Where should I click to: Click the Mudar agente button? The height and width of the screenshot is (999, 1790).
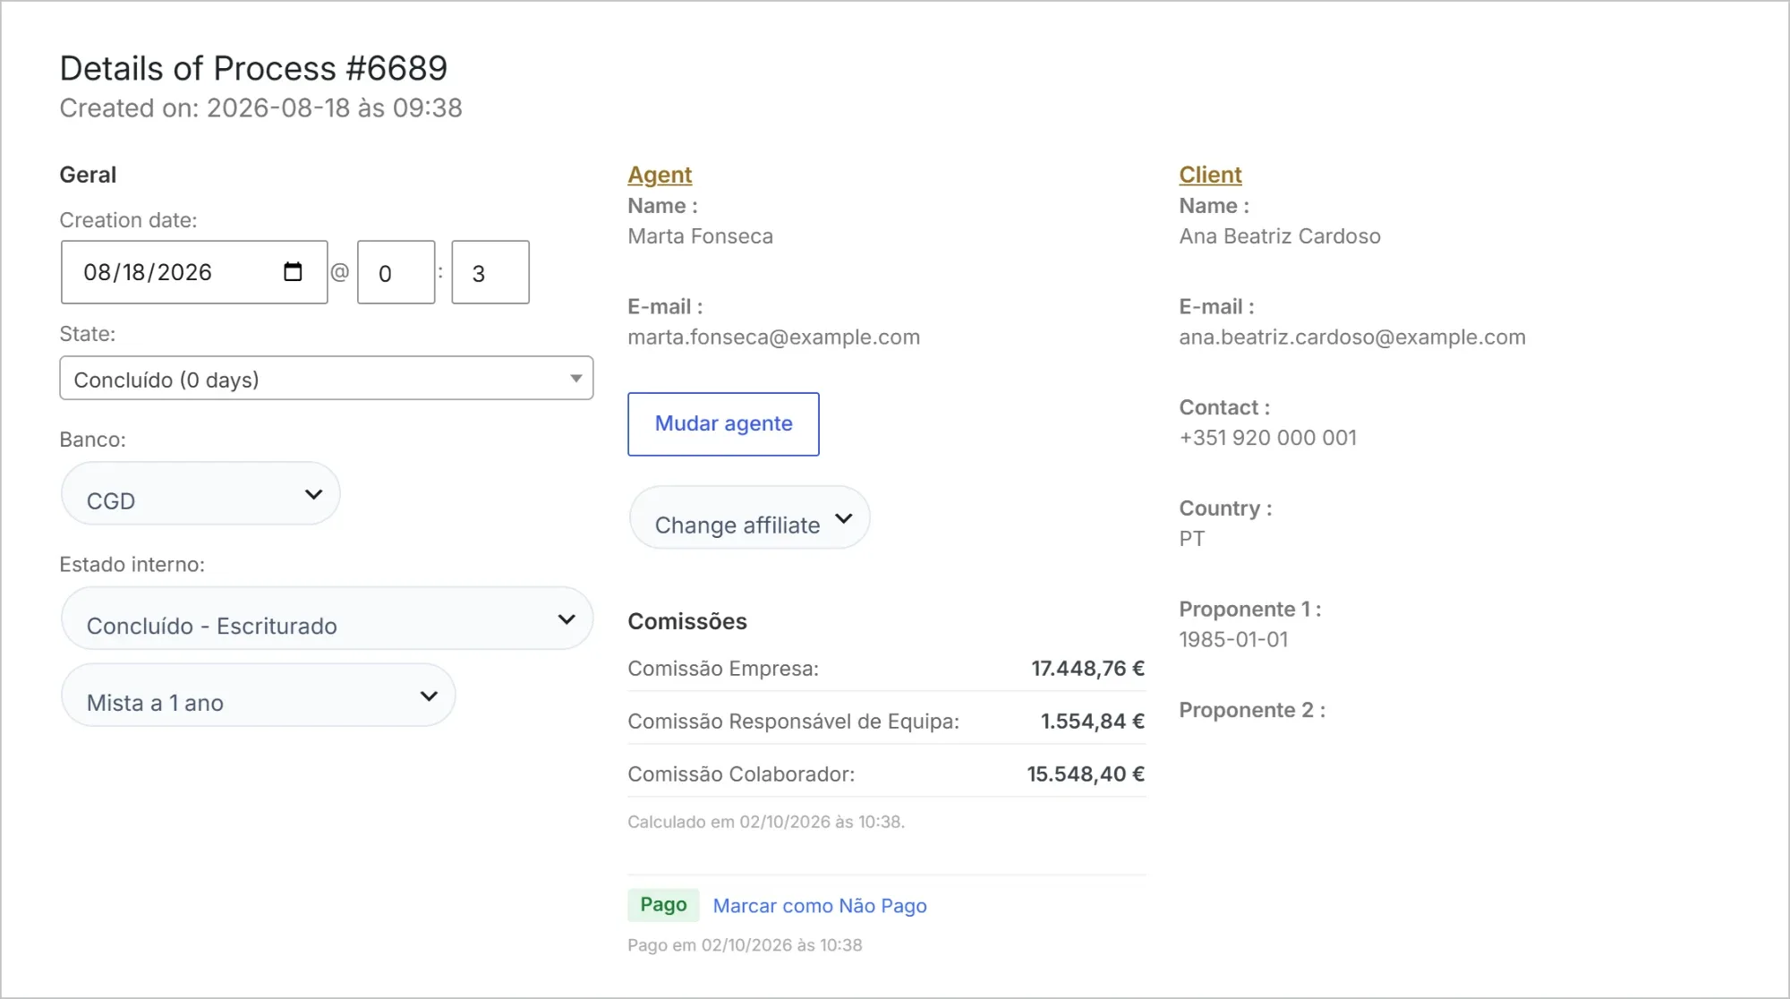pos(723,424)
